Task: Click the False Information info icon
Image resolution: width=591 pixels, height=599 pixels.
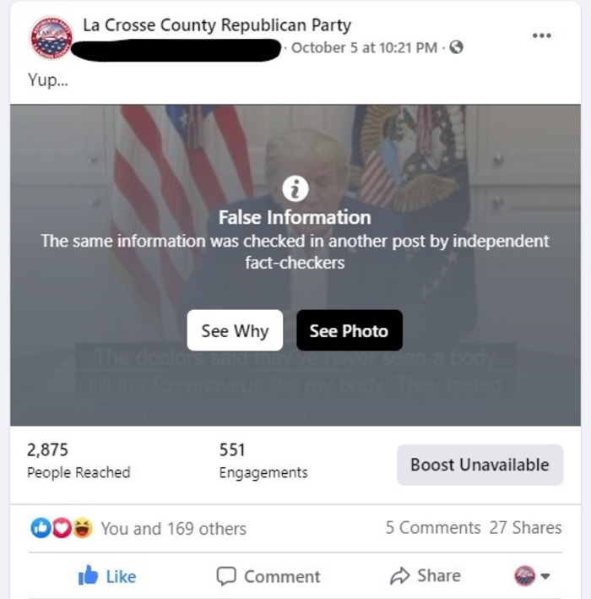Action: click(295, 188)
